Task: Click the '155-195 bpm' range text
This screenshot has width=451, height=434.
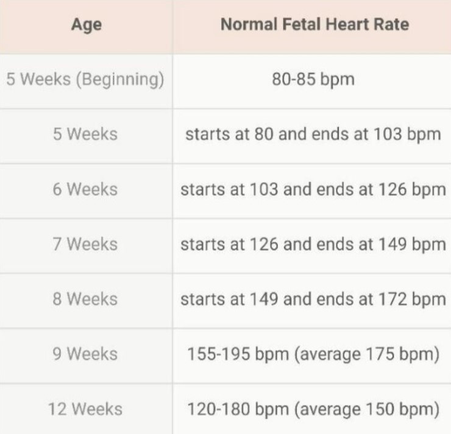Action: click(238, 354)
